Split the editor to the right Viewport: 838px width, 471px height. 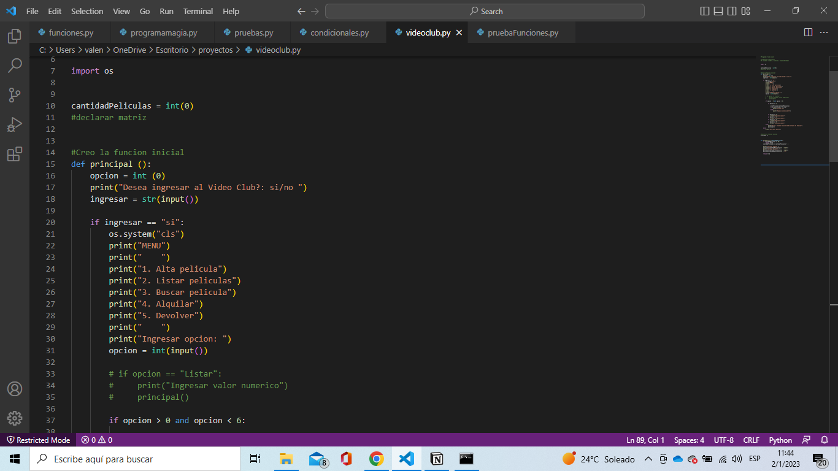[808, 33]
